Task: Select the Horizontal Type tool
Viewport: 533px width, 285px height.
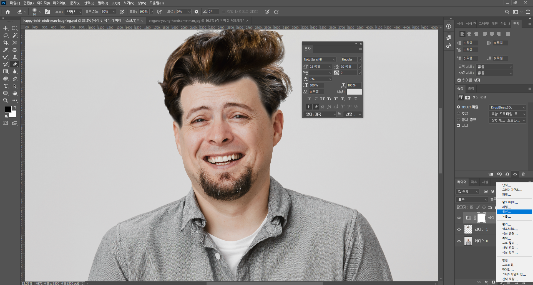Action: tap(6, 86)
